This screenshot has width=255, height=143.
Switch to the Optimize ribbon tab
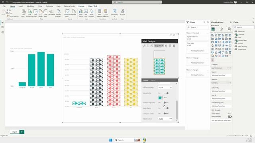[x=49, y=6]
